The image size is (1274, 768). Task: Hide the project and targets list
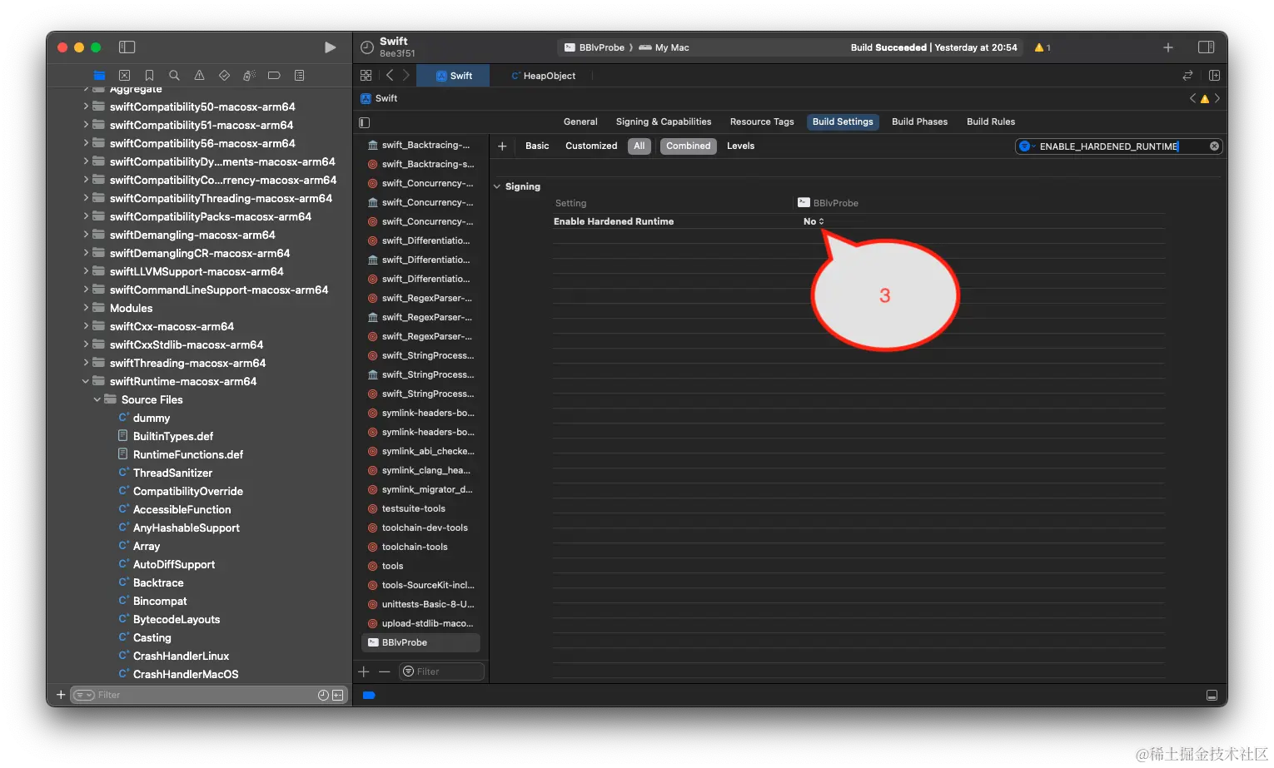[x=364, y=122]
